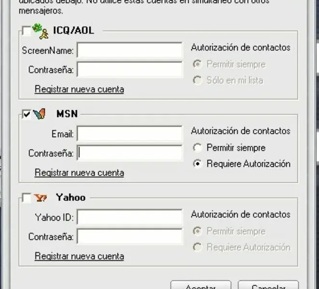Enable the Yahoo account checkbox
Image resolution: width=319 pixels, height=289 pixels.
pyautogui.click(x=27, y=198)
